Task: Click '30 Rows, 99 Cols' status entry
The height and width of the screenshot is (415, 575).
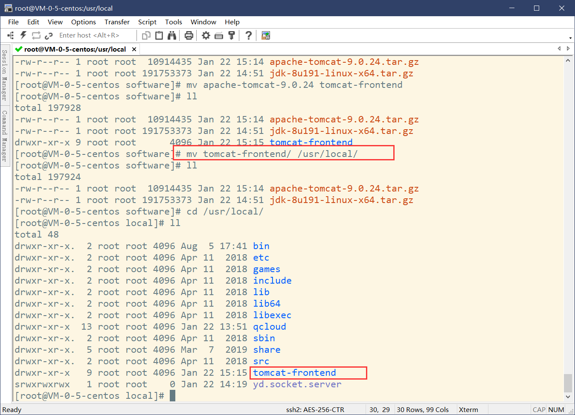Action: 423,409
